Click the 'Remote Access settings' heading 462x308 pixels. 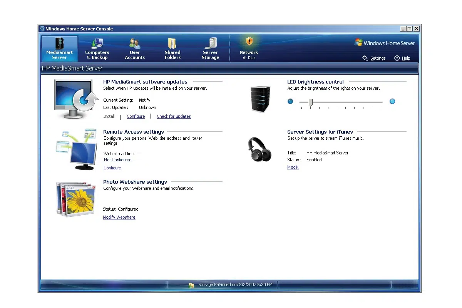tap(134, 132)
